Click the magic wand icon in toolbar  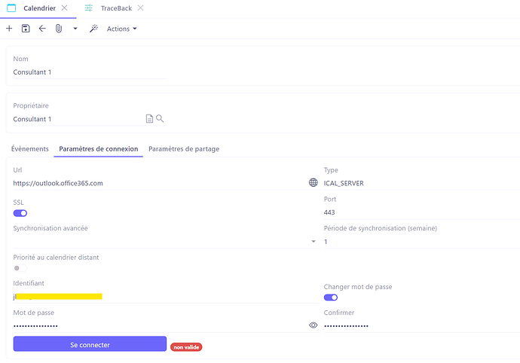point(94,29)
